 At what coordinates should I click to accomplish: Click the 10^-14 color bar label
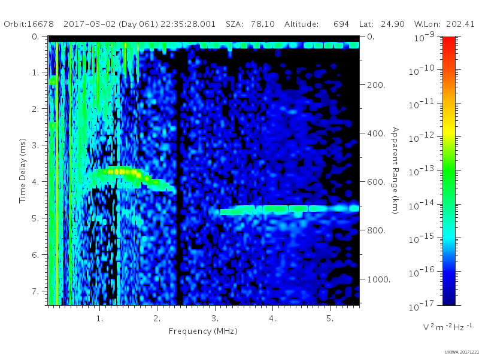point(422,205)
